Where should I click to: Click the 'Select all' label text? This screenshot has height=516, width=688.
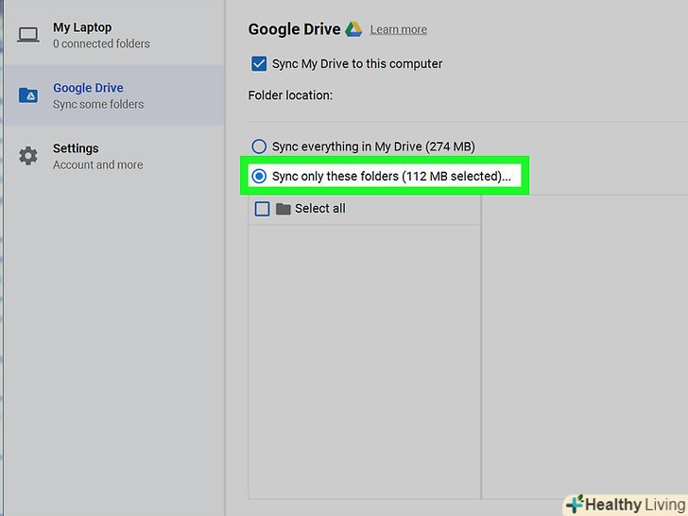pyautogui.click(x=319, y=209)
